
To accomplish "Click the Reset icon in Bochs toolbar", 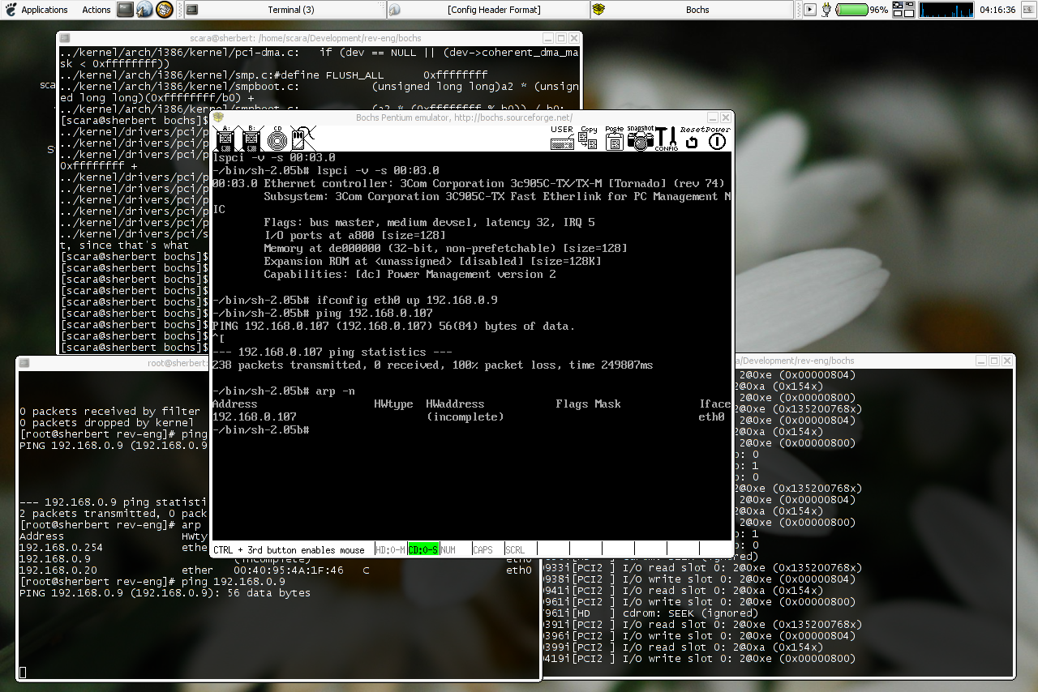I will [692, 139].
